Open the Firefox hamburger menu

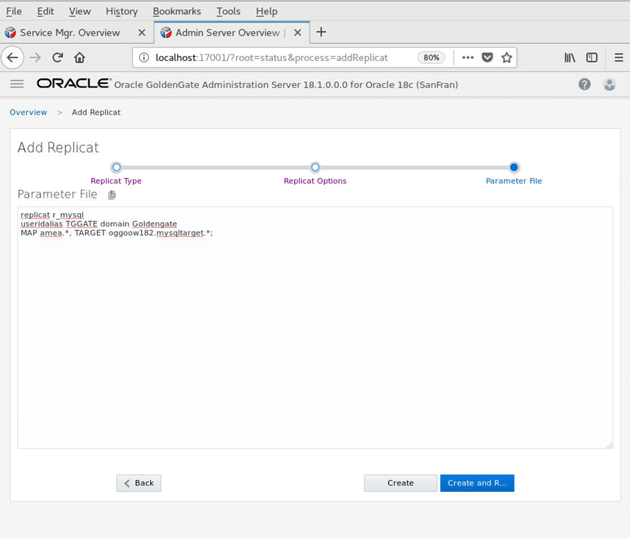click(619, 57)
